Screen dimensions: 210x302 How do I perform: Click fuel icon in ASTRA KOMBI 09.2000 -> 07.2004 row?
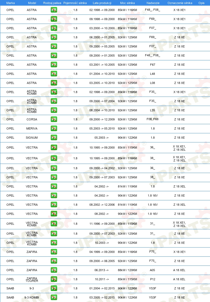click(54, 101)
